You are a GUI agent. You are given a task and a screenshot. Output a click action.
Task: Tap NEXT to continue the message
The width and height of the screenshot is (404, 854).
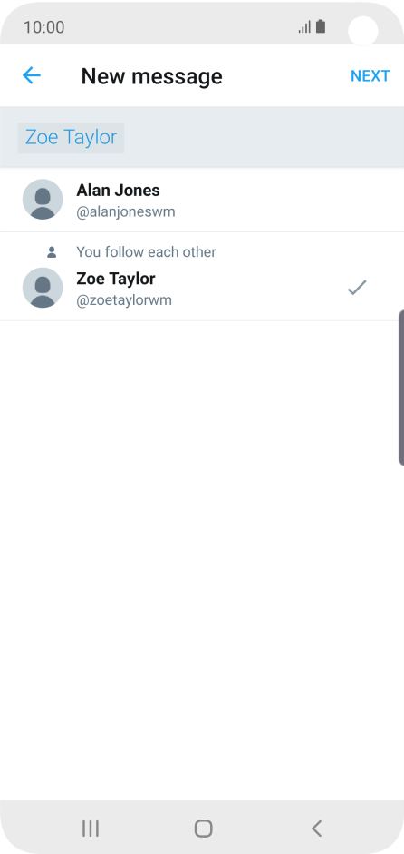[x=370, y=75]
